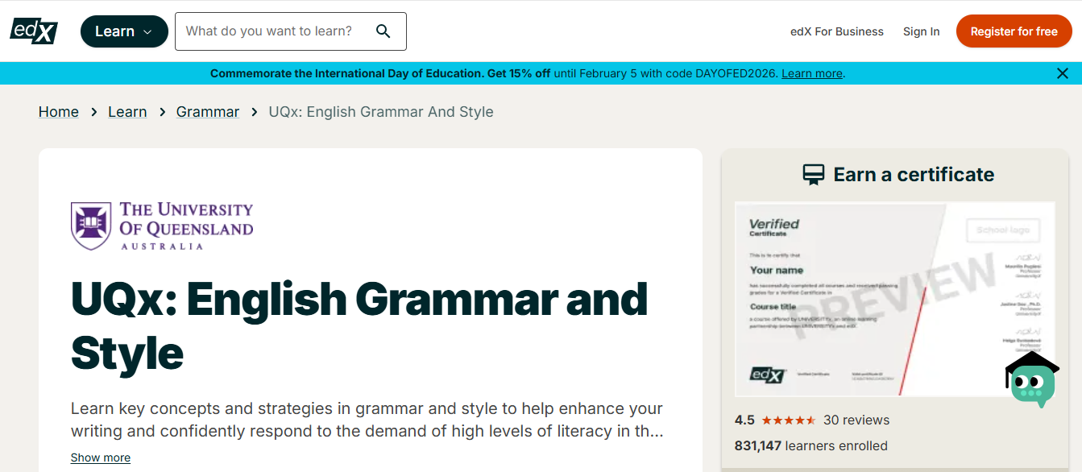Click the small edX logo on certificate preview
This screenshot has width=1082, height=472.
pos(766,375)
